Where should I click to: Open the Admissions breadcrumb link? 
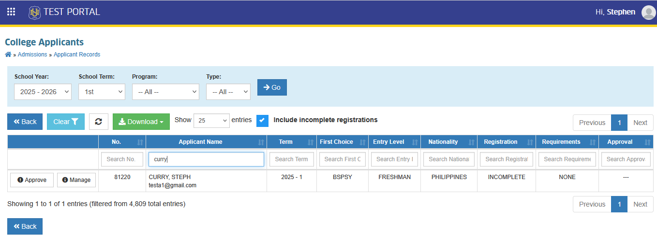tap(32, 55)
